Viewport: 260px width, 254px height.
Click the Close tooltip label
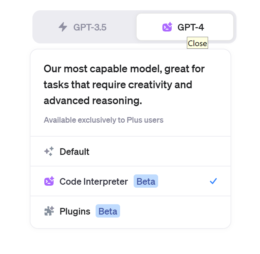click(x=197, y=43)
